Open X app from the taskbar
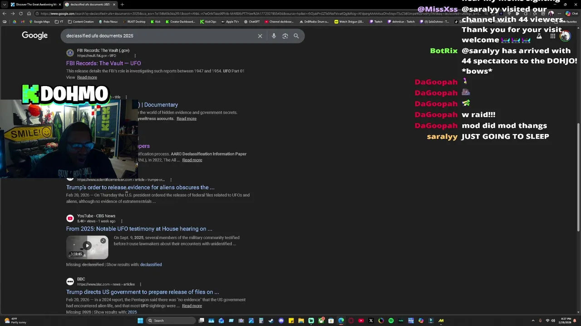The image size is (581, 326). click(x=371, y=321)
